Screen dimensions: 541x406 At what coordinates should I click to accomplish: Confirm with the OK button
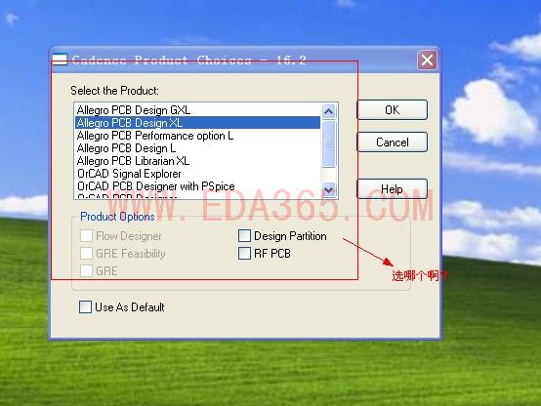[x=393, y=110]
